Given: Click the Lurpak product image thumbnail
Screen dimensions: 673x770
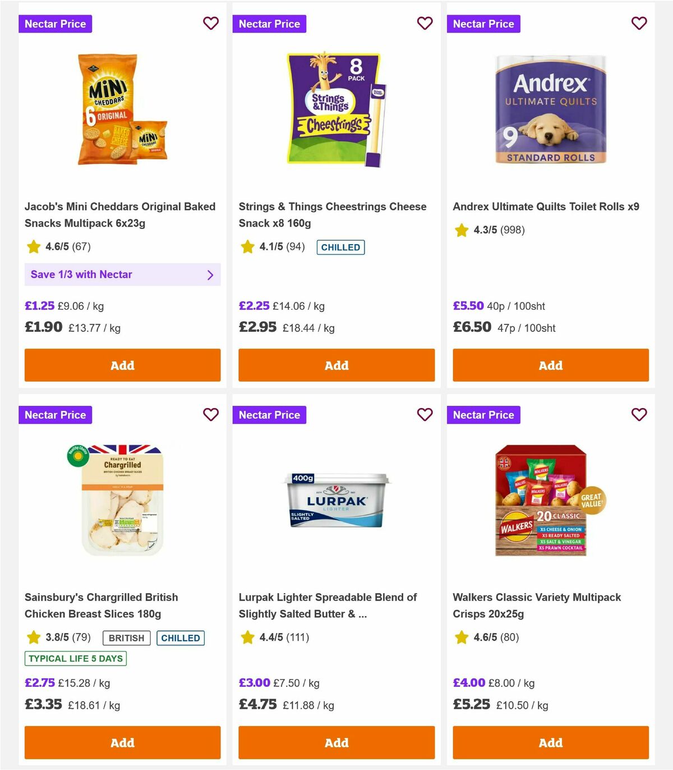Looking at the screenshot, I should [336, 499].
